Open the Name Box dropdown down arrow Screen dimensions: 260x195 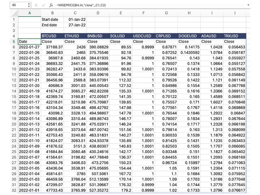pos(29,7)
